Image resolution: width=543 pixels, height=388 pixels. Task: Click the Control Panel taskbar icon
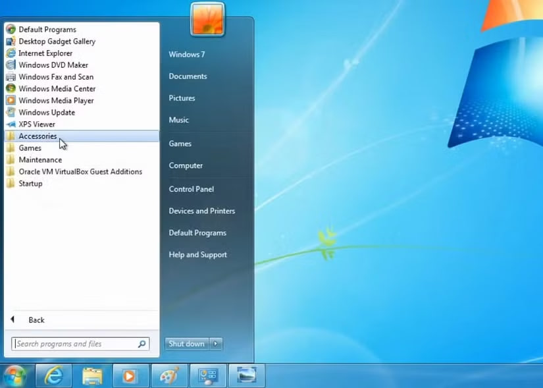[x=209, y=375]
